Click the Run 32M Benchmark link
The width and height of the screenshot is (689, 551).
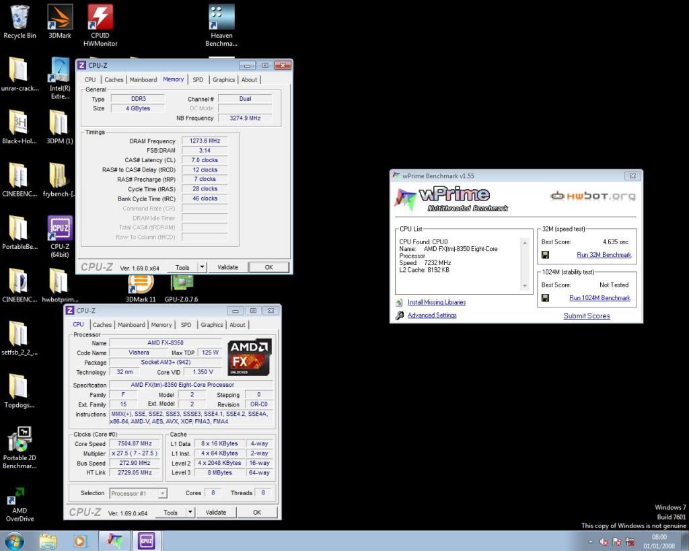click(604, 255)
